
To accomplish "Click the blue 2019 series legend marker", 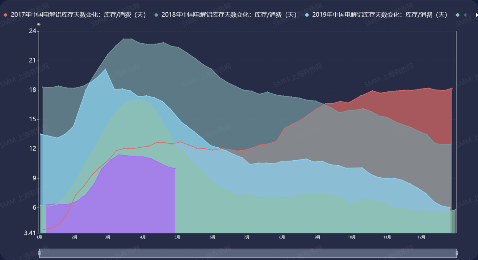I will click(x=307, y=15).
